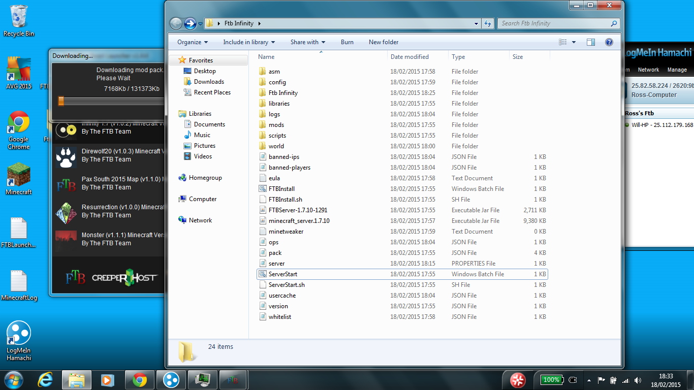Expand the Organize dropdown menu
This screenshot has width=694, height=390.
[x=193, y=42]
